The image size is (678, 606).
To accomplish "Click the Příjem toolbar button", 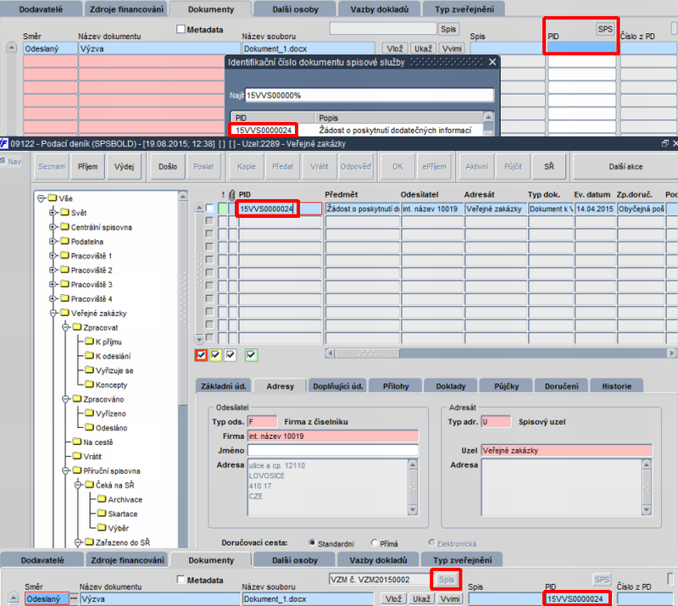I will 88,166.
